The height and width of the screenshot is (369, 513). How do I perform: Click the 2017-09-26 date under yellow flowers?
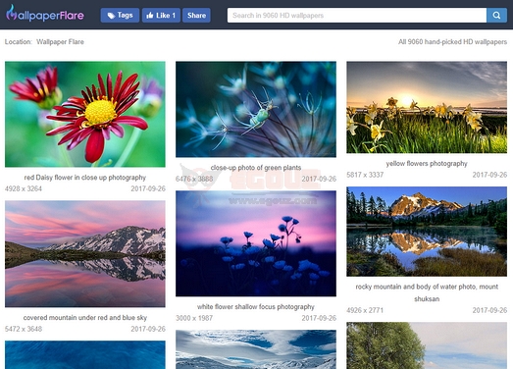tap(489, 175)
